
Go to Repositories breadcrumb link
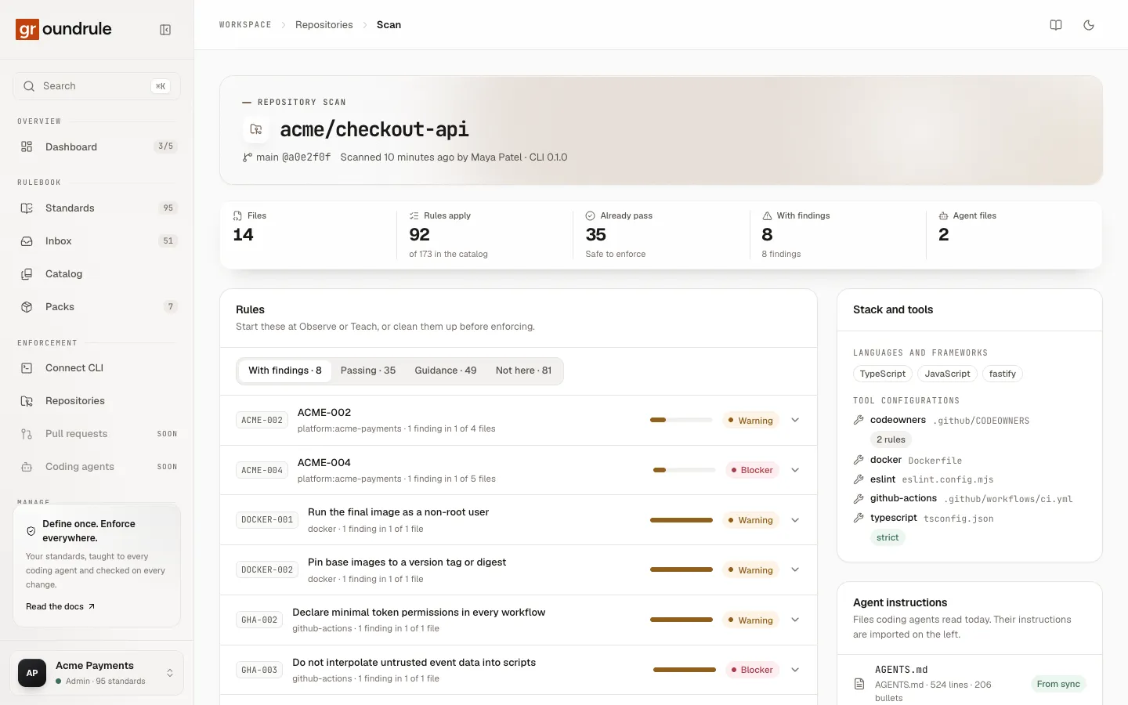[324, 25]
